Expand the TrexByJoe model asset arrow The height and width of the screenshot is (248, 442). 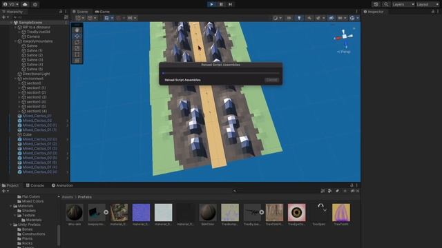pyautogui.click(x=262, y=212)
